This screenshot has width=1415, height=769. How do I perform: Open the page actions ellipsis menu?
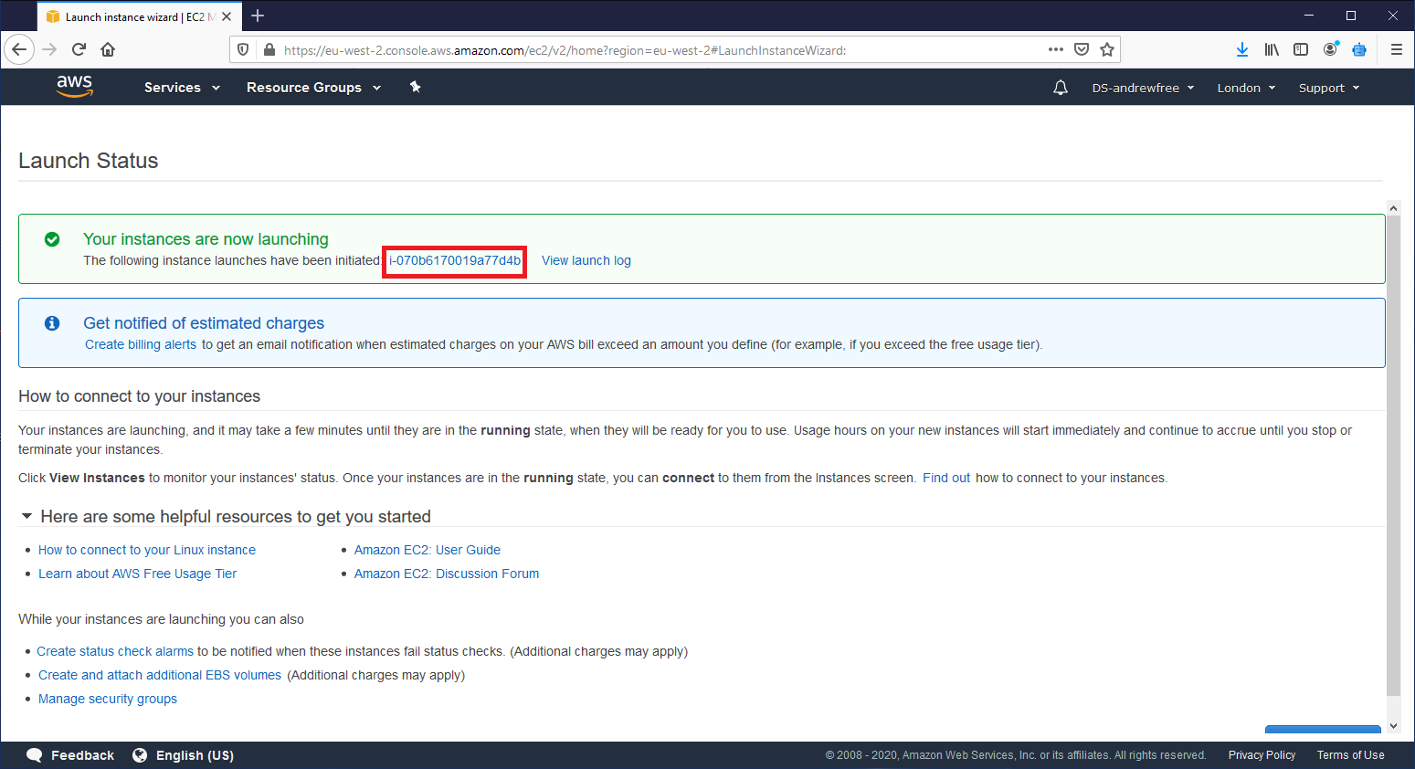point(1056,49)
